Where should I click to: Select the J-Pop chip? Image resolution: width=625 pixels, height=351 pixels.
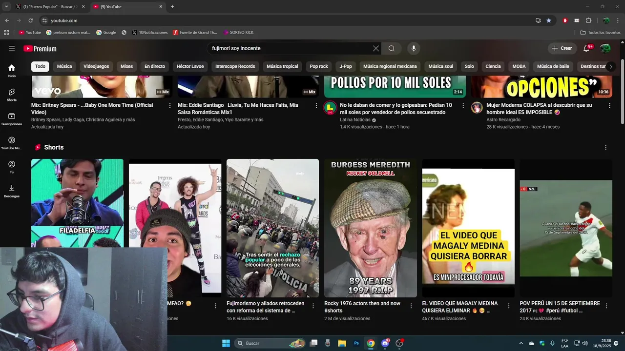[346, 66]
